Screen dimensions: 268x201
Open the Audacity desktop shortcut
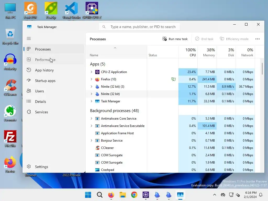tap(10, 62)
